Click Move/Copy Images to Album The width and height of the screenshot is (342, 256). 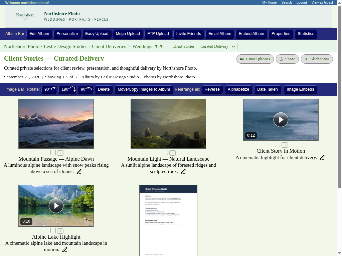pyautogui.click(x=144, y=89)
